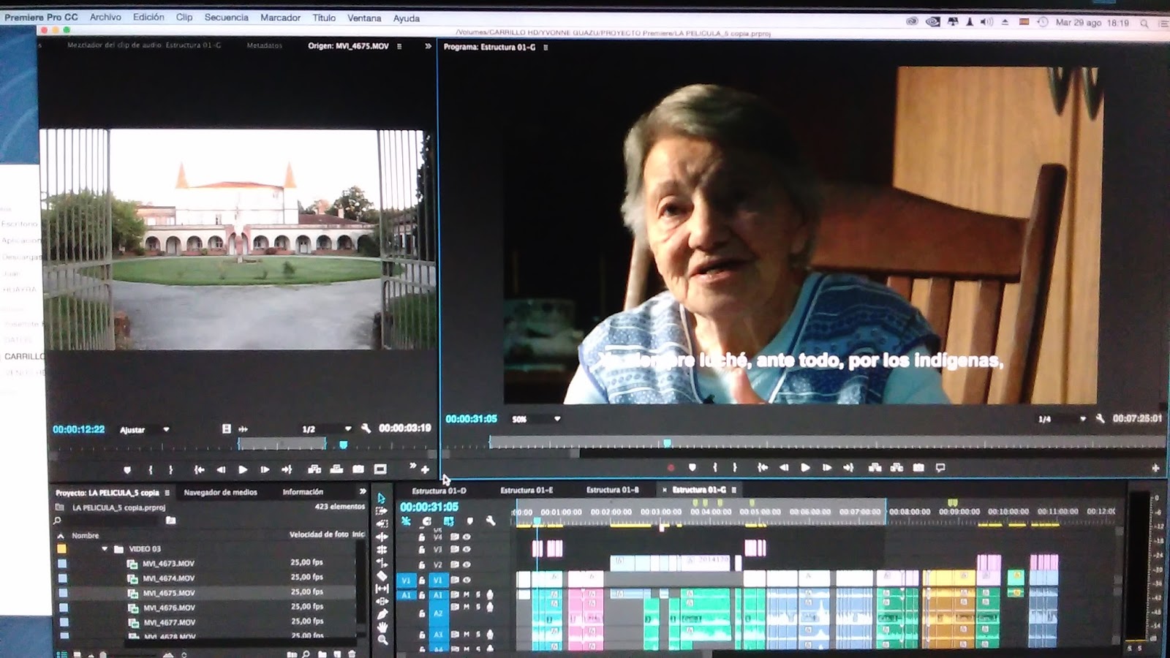
Task: Switch to Estructura 01-D sequence tab
Action: tap(439, 491)
